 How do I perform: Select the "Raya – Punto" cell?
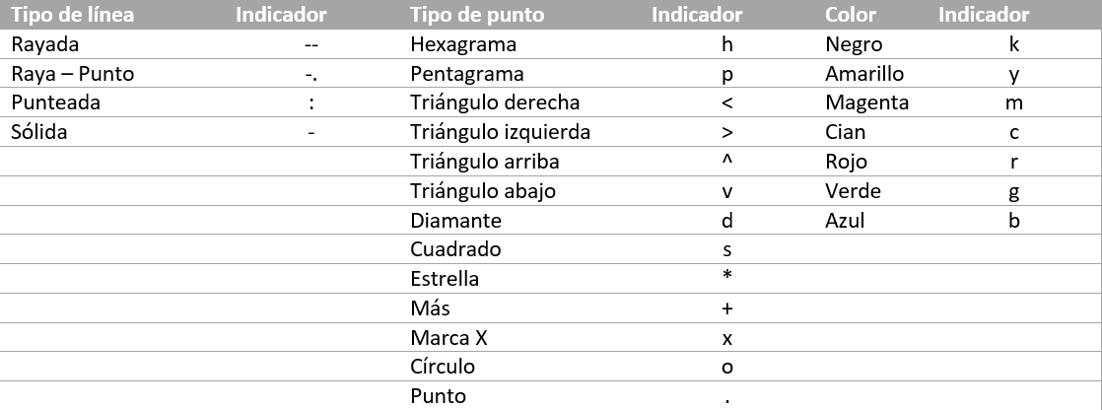coord(72,74)
